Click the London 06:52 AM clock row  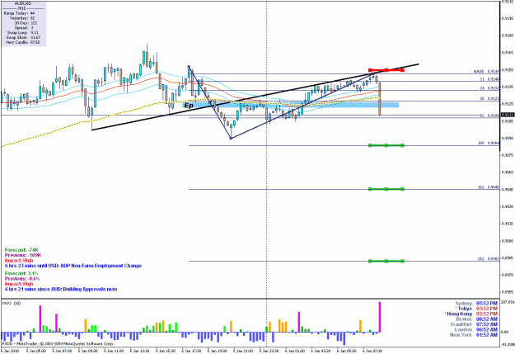[476, 329]
